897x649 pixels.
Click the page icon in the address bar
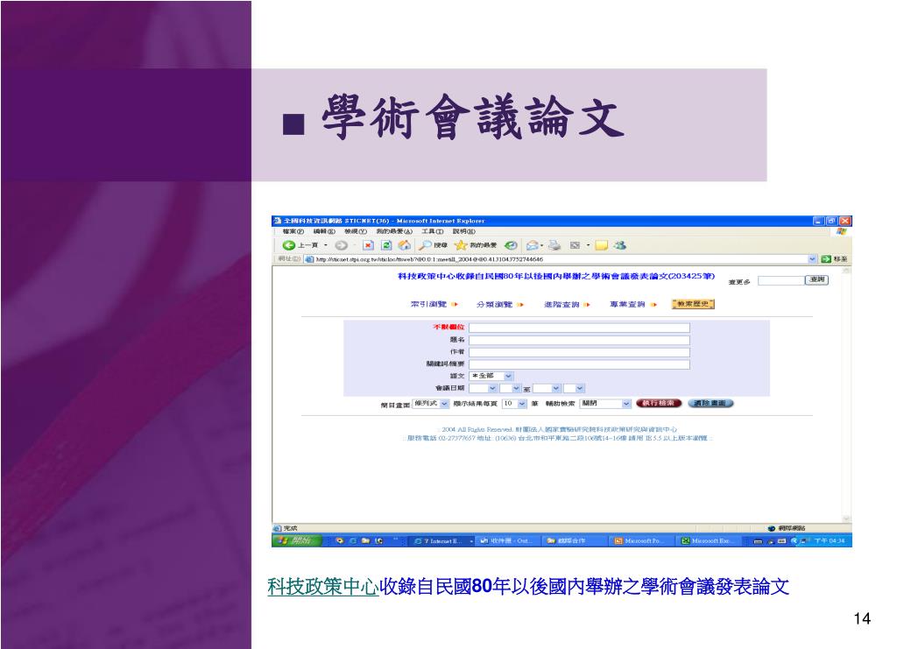pos(309,259)
